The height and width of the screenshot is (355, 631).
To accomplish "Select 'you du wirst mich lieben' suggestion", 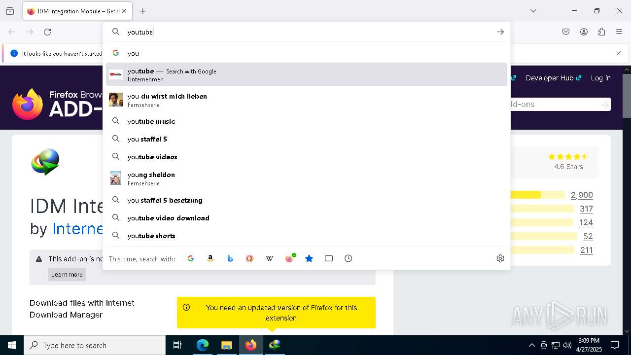I will click(x=307, y=100).
